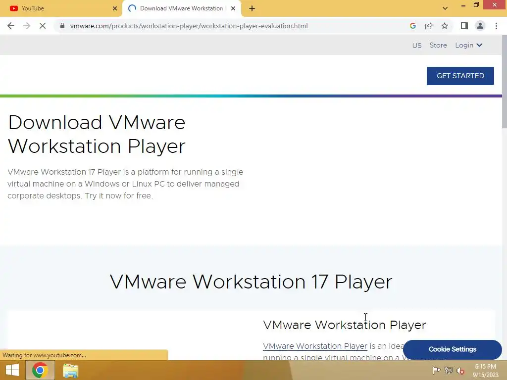Click the 'VMware Workstation 17 Player' heading
The height and width of the screenshot is (380, 507).
coord(251,282)
